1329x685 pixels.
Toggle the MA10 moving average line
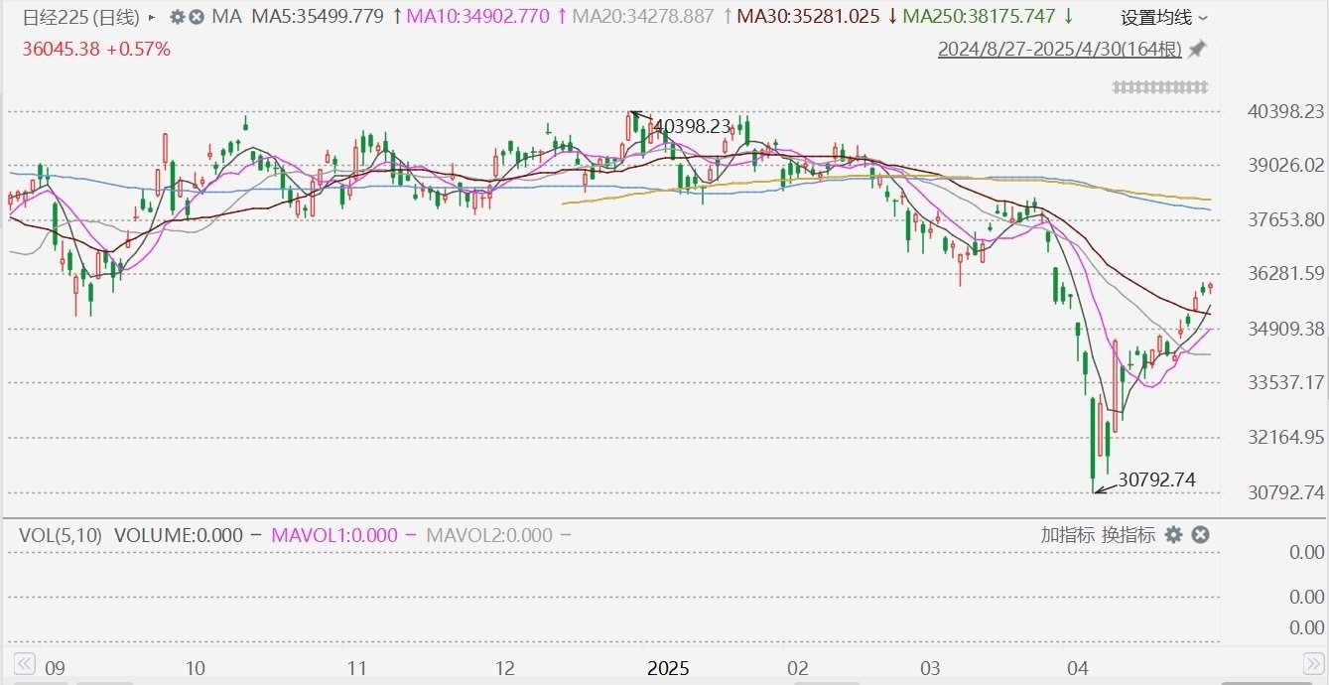(x=486, y=17)
